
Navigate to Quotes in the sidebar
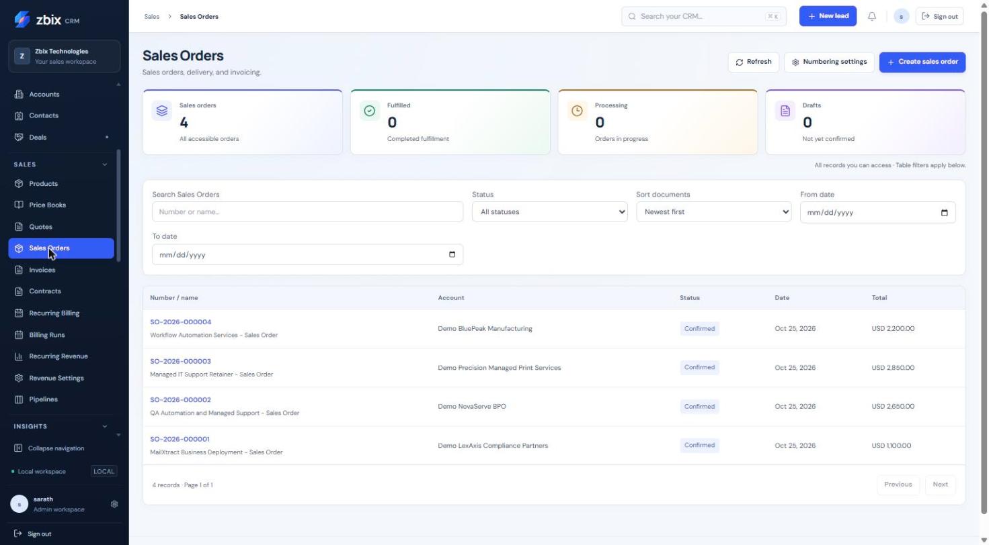[x=61, y=227]
